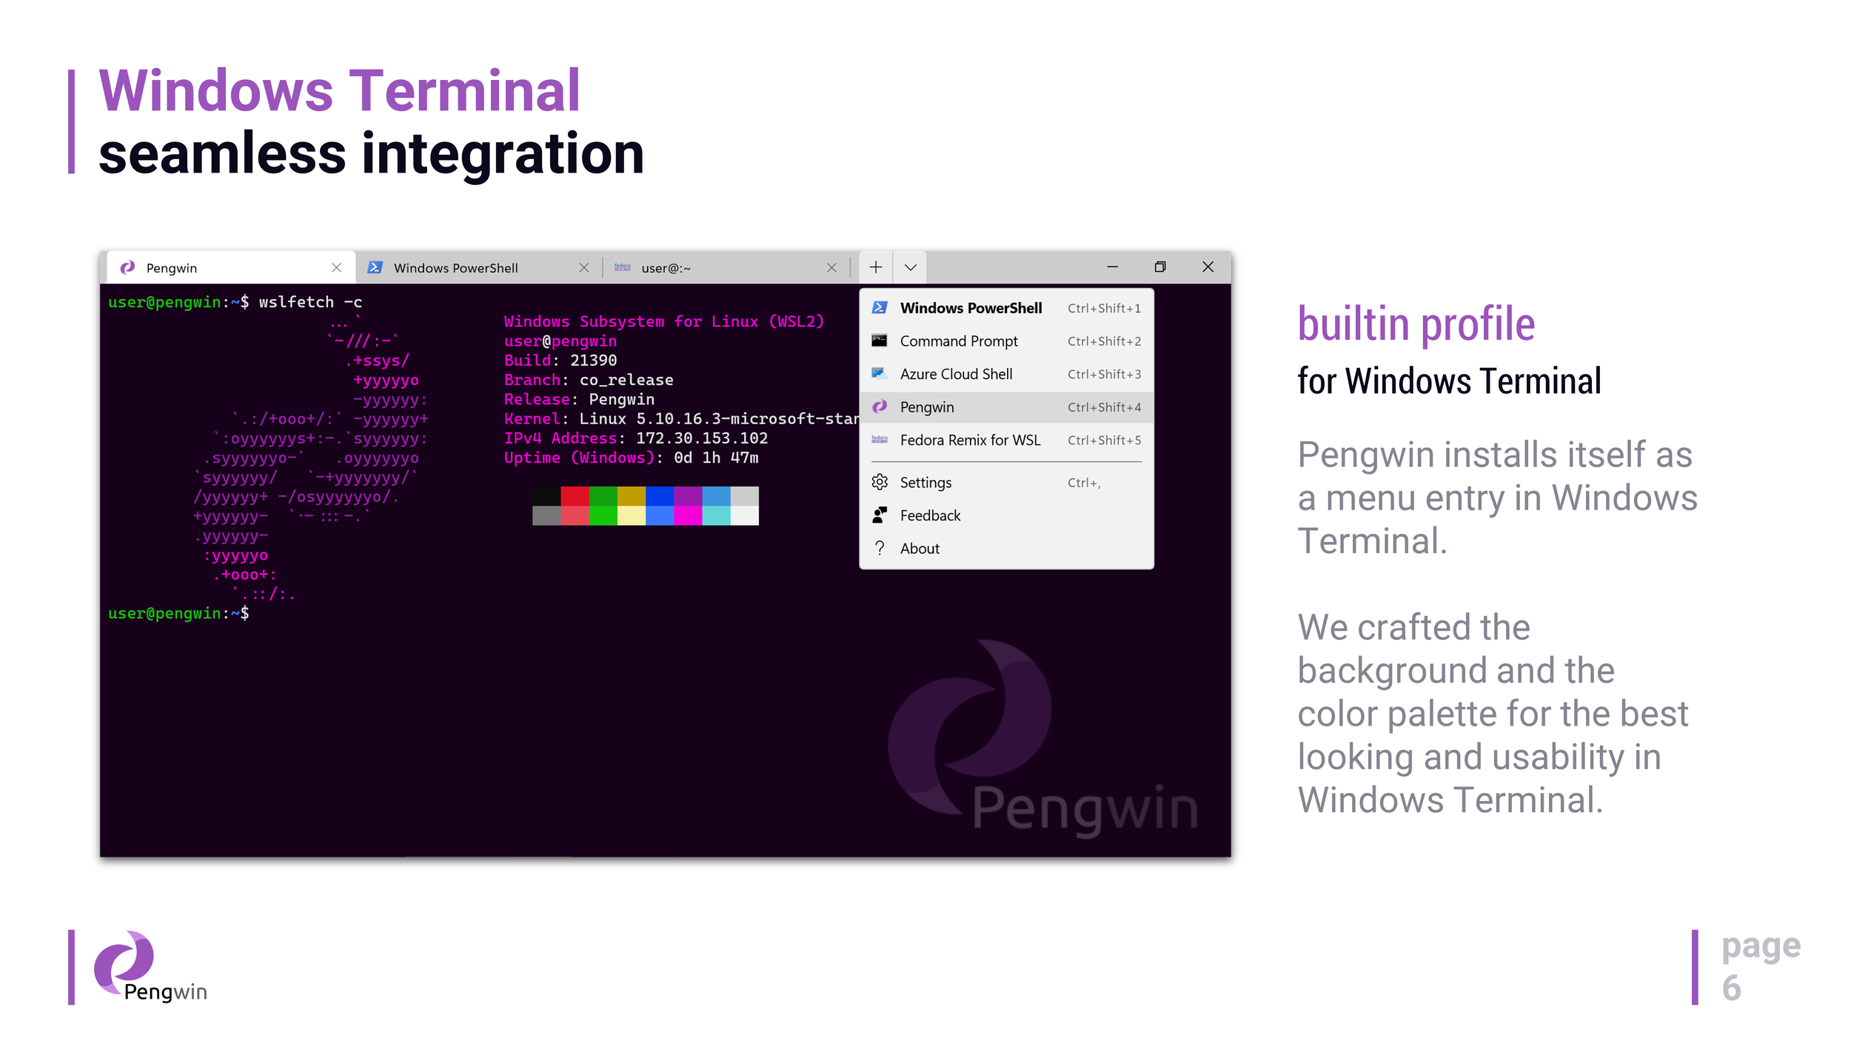Screen dimensions: 1851x1041
Task: Expand the terminal dropdown panel
Action: click(913, 267)
